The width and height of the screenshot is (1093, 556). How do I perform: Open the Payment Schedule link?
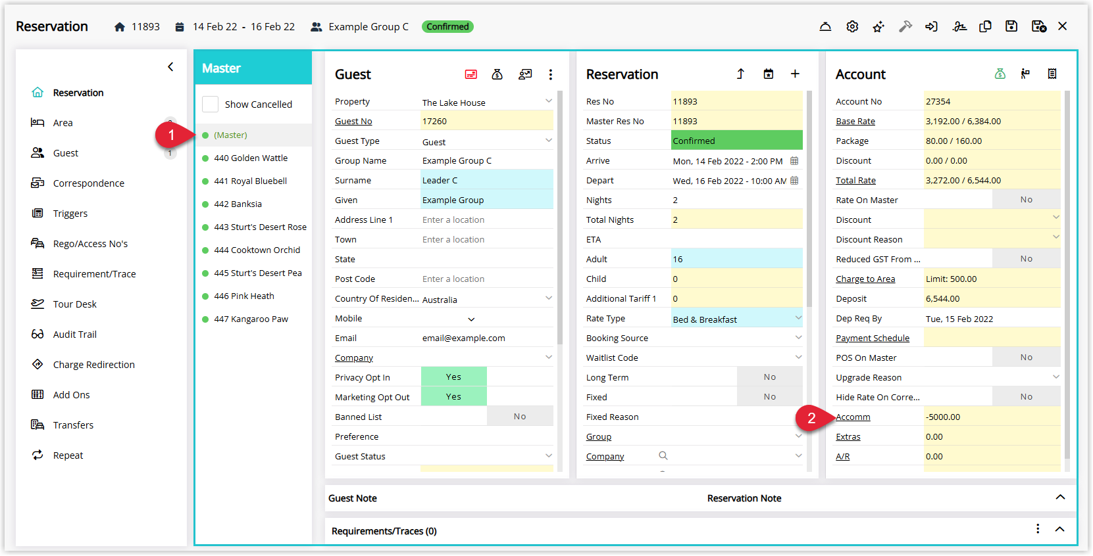873,338
